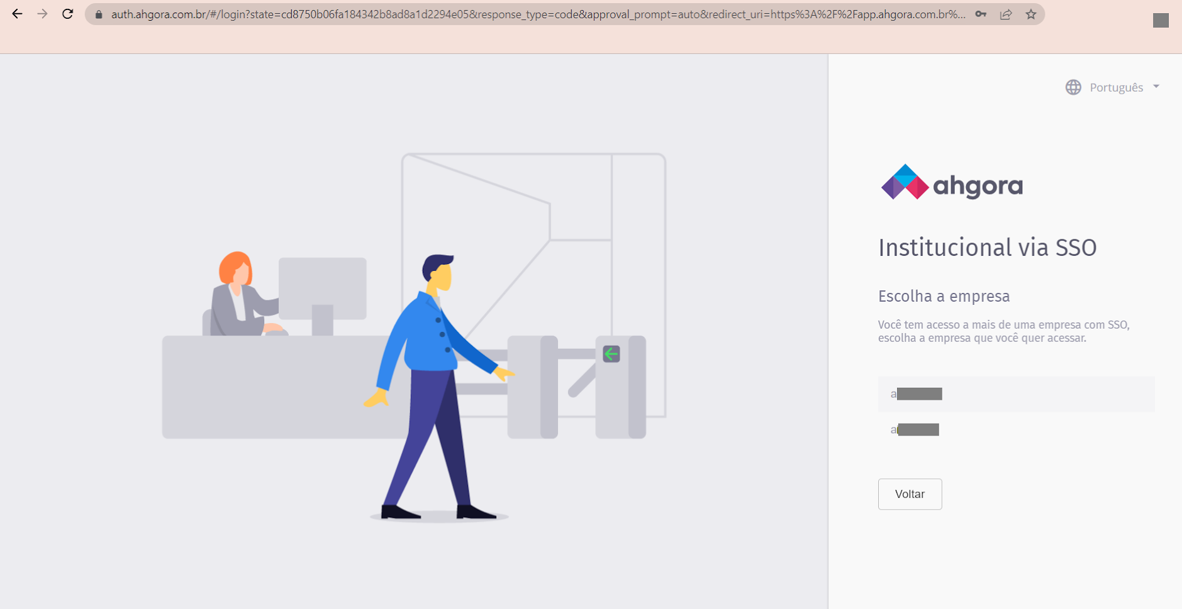Expand language list via the small arrow
The height and width of the screenshot is (609, 1182).
tap(1156, 87)
